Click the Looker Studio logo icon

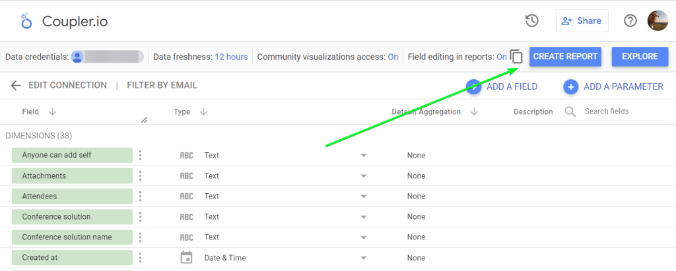pos(26,21)
